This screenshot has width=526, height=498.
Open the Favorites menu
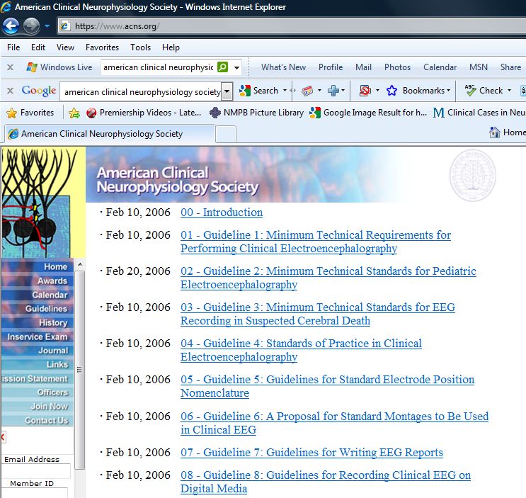(x=102, y=47)
